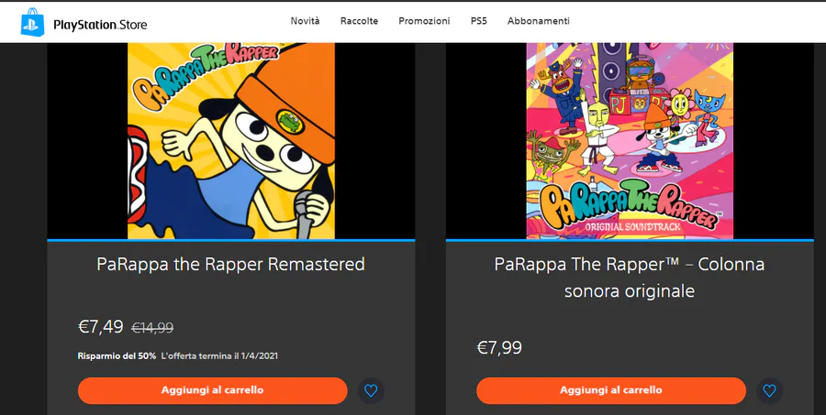Click the discounted €7,49 price

(101, 327)
